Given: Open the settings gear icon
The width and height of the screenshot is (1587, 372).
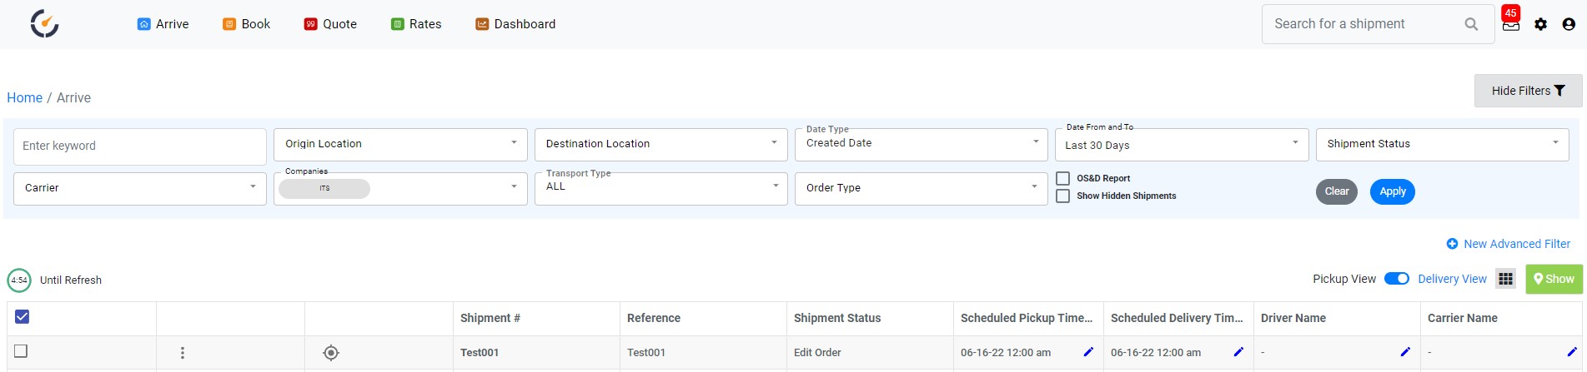Looking at the screenshot, I should pos(1540,24).
